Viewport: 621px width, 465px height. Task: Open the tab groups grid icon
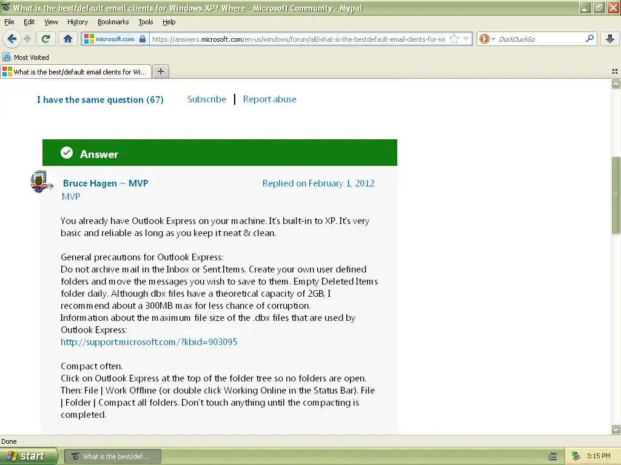(x=615, y=71)
